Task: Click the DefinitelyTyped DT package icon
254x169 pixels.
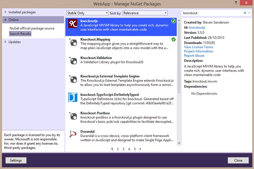Action: [73, 97]
